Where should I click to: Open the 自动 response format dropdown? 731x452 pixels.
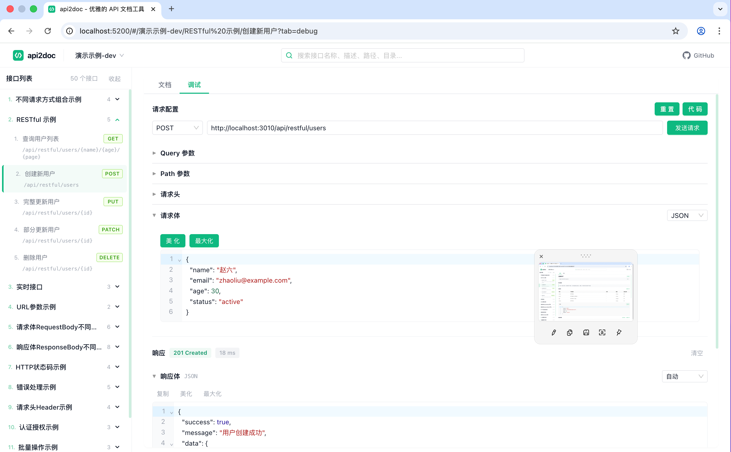684,376
